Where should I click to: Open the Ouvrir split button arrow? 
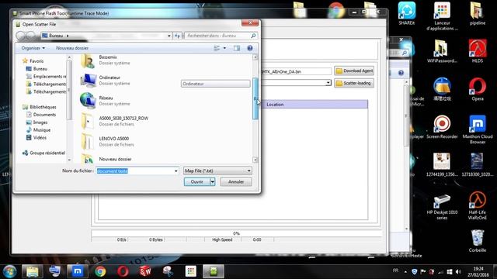click(x=212, y=182)
